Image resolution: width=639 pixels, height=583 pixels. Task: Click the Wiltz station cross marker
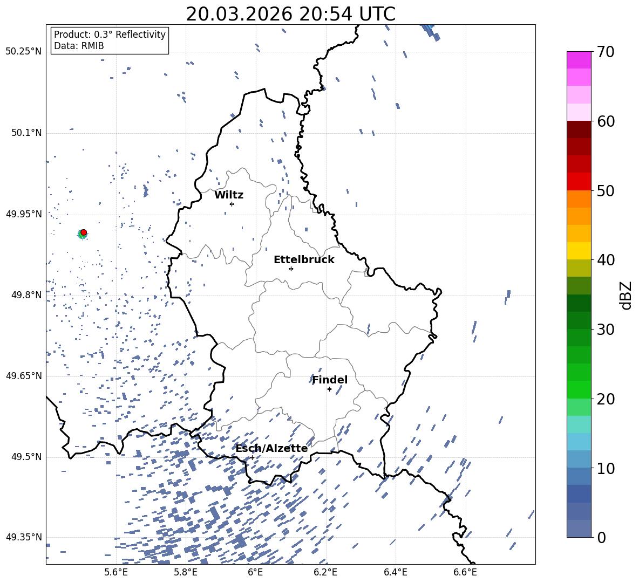pos(232,204)
